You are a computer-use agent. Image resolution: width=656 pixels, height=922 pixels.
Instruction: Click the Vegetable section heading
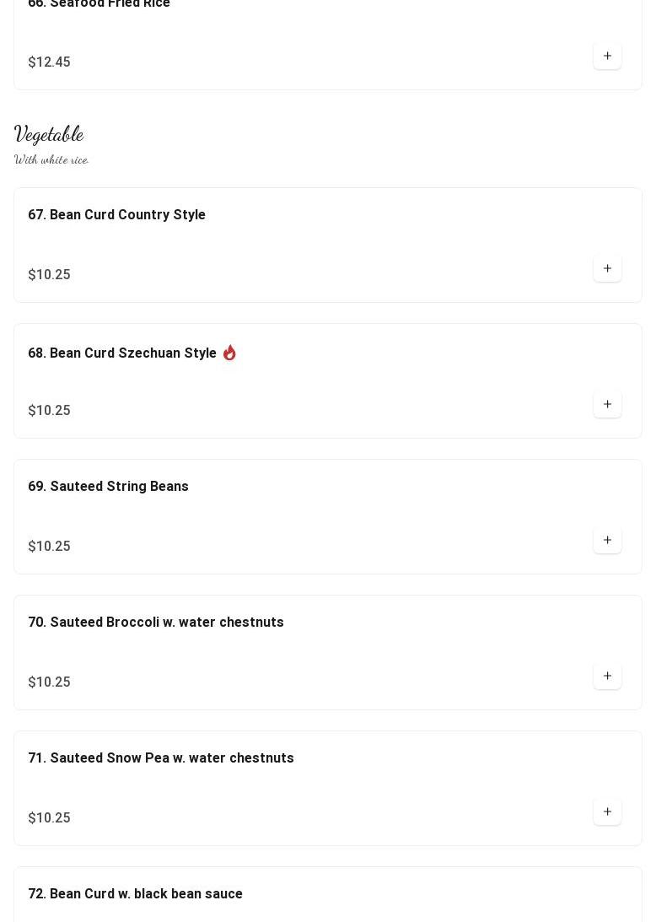tap(50, 135)
